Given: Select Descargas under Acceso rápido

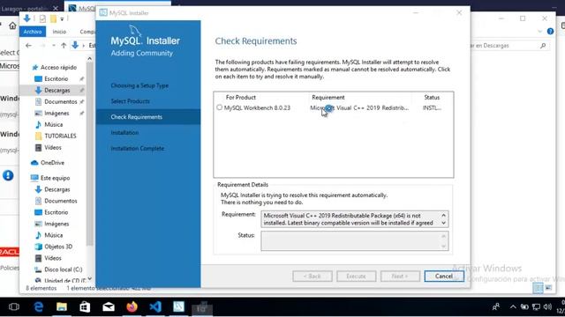Looking at the screenshot, I should coord(53,90).
